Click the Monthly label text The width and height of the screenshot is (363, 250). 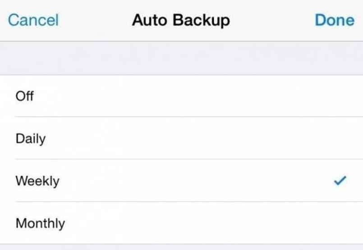[x=40, y=223]
